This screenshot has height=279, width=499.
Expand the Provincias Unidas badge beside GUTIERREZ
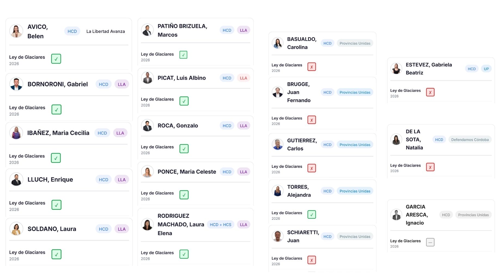[x=355, y=144]
